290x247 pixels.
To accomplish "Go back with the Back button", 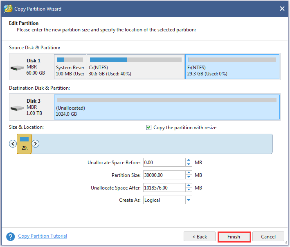I will point(200,237).
